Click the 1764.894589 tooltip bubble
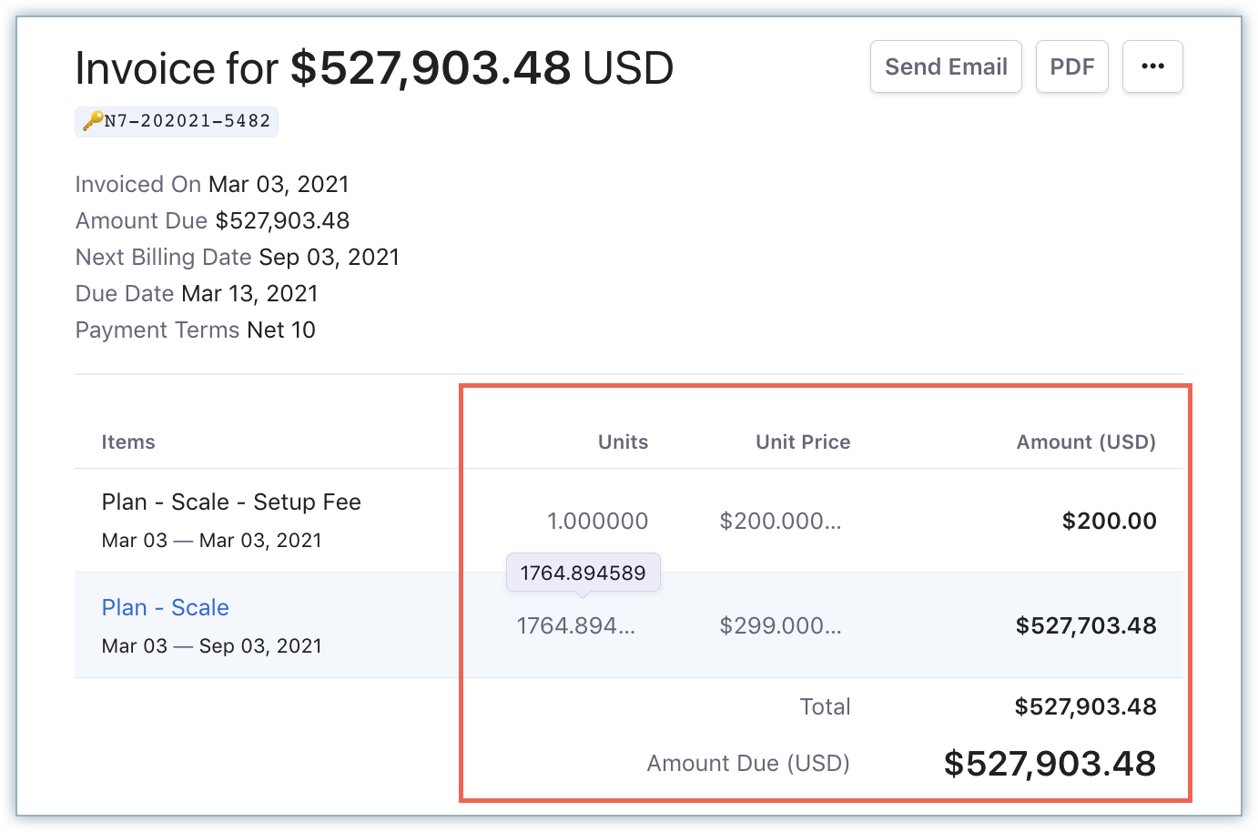Screen dimensions: 1258x832 583,573
